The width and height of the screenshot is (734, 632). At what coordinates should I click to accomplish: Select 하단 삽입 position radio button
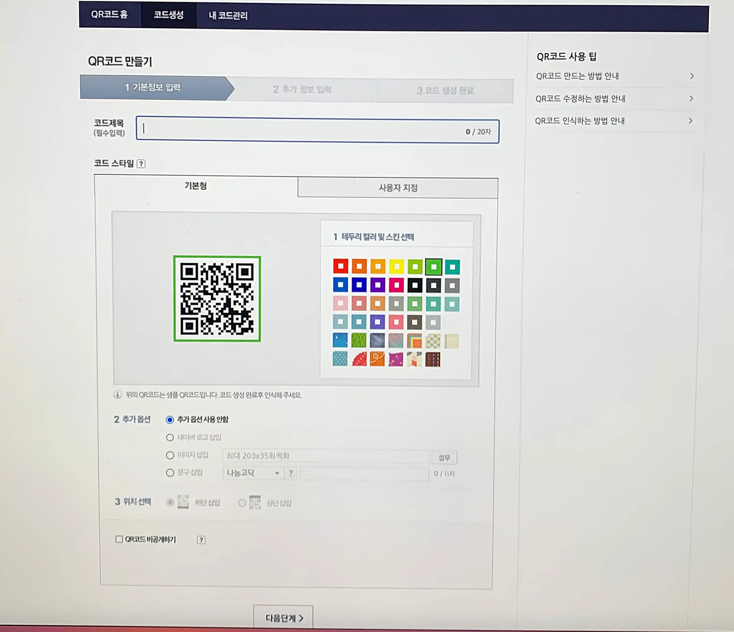click(x=170, y=502)
